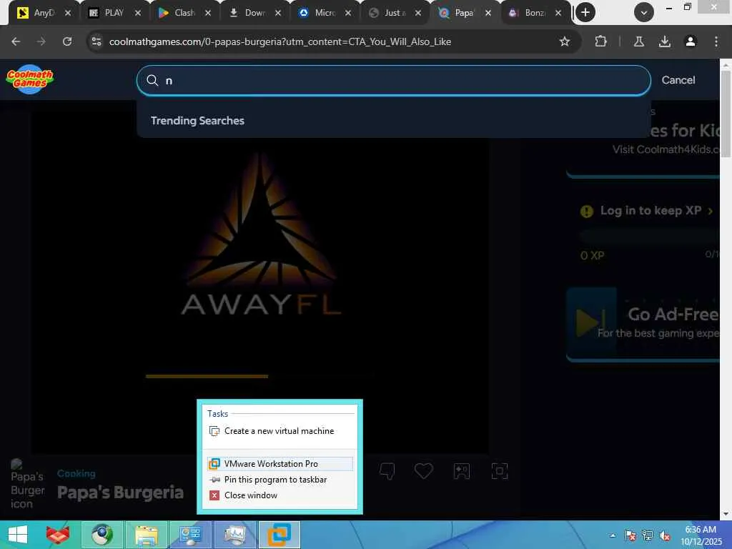Close the Papa's Burgeria tab
The image size is (732, 549).
tap(488, 13)
